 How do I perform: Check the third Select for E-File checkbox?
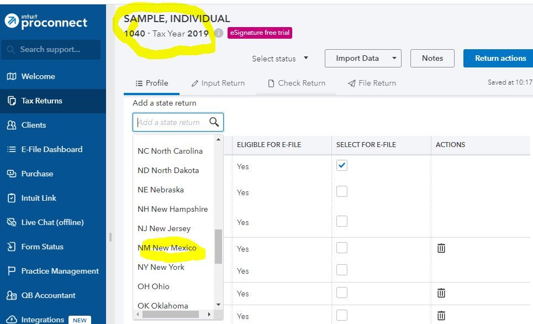click(342, 221)
